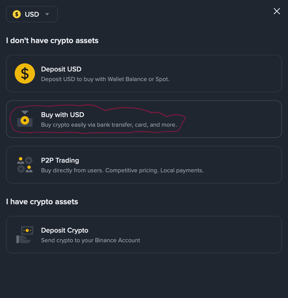Click the text 'Buy crypto easily via bank transfer'
Image resolution: width=288 pixels, height=298 pixels.
coord(109,125)
